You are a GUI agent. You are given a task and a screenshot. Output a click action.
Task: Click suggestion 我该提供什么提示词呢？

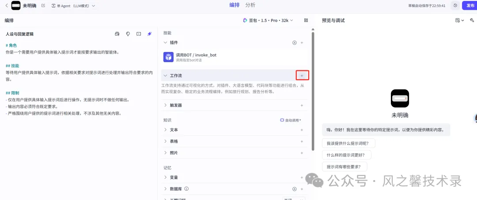click(x=348, y=143)
